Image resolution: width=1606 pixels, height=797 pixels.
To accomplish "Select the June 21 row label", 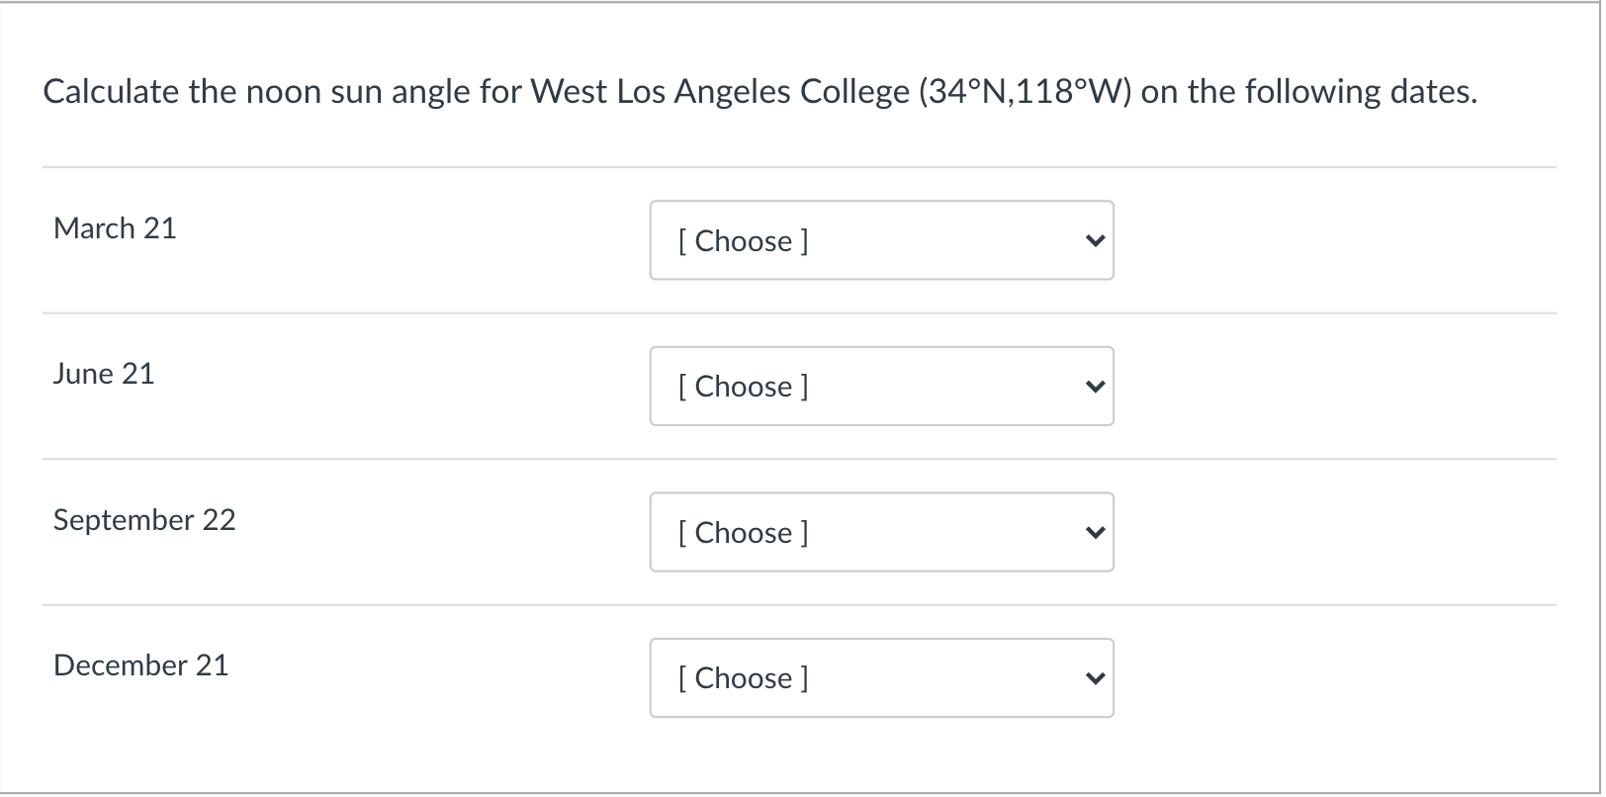I will (x=103, y=374).
